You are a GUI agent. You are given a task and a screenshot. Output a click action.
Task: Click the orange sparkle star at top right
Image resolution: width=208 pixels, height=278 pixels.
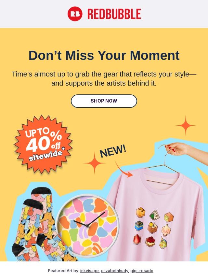pyautogui.click(x=186, y=125)
